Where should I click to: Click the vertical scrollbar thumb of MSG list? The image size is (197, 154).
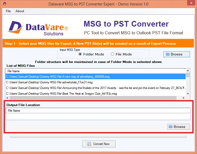pyautogui.click(x=188, y=75)
